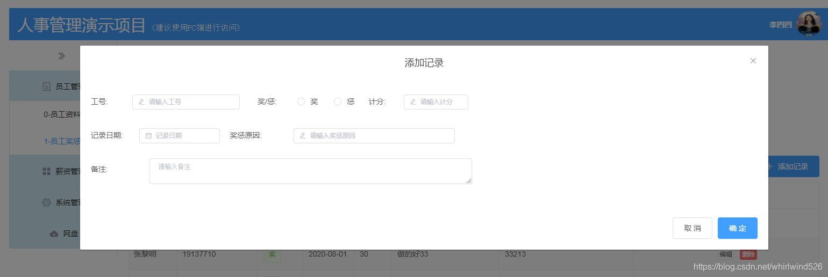The height and width of the screenshot is (277, 828).
Task: Click the 系统管理 gear icon in sidebar
Action: point(46,202)
